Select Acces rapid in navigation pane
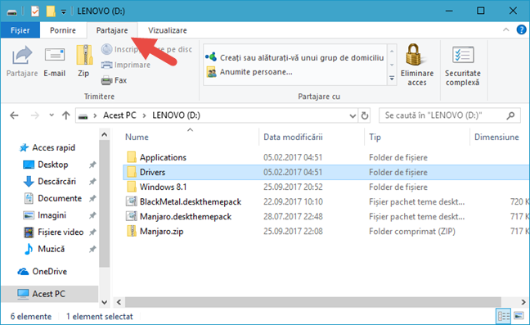 [x=53, y=148]
